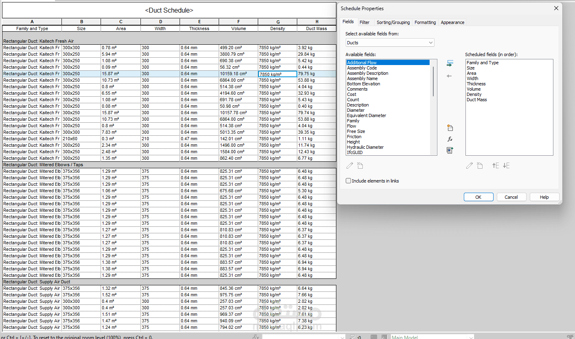575x339 pixels.
Task: Click the 3.92 kg duct mass cell
Action: (x=316, y=48)
